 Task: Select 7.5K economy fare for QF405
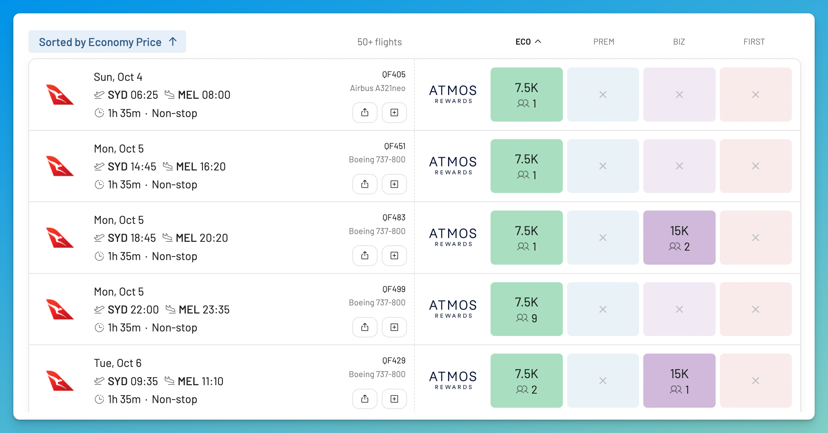click(x=526, y=95)
